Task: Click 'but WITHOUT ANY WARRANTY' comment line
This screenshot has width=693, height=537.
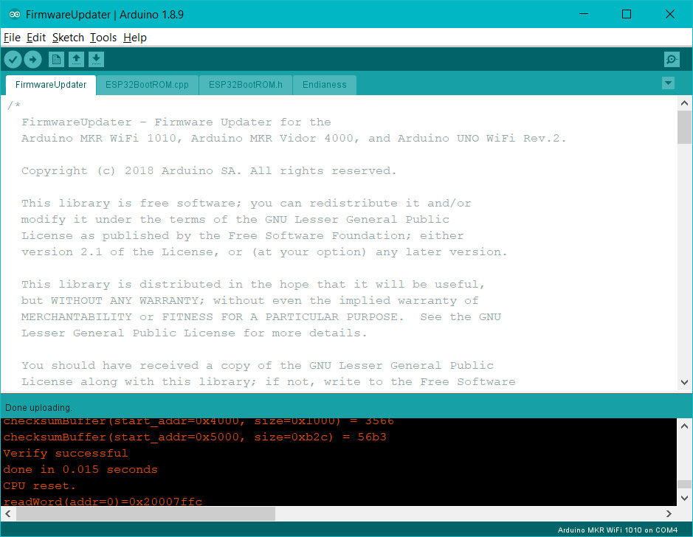Action: tap(249, 301)
